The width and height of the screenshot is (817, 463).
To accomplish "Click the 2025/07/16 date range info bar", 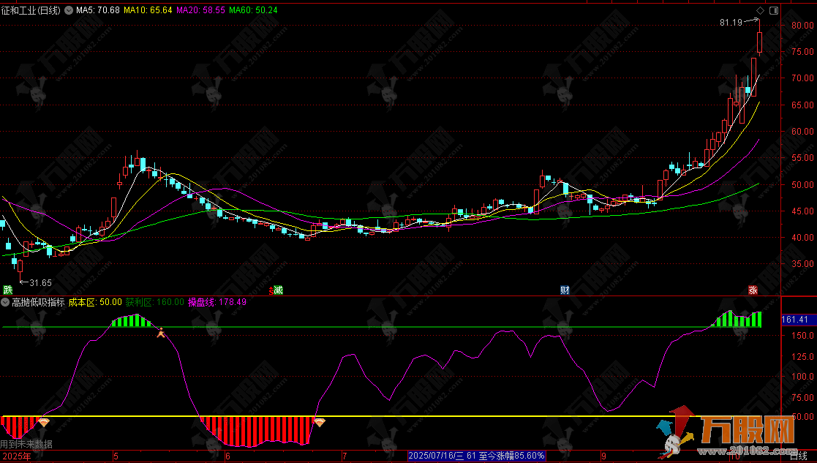I will tap(477, 456).
